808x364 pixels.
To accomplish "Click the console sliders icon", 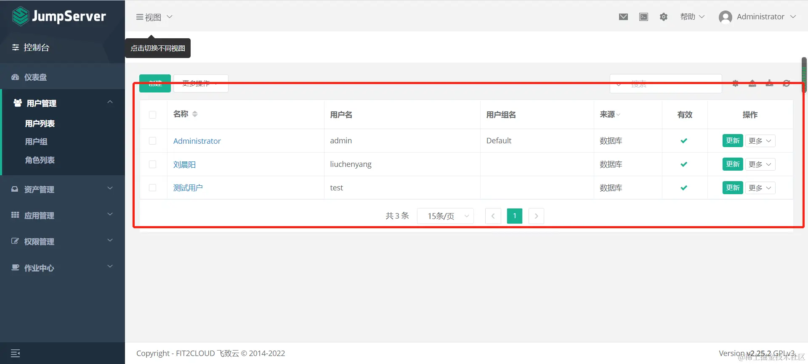I will click(x=16, y=47).
